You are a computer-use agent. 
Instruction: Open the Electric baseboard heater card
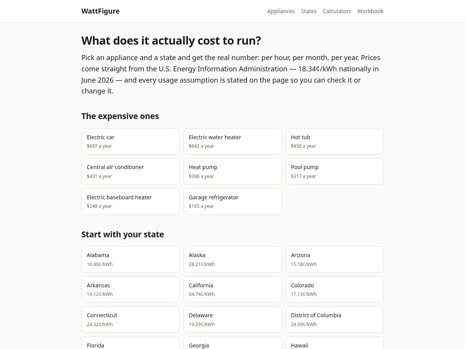point(130,202)
